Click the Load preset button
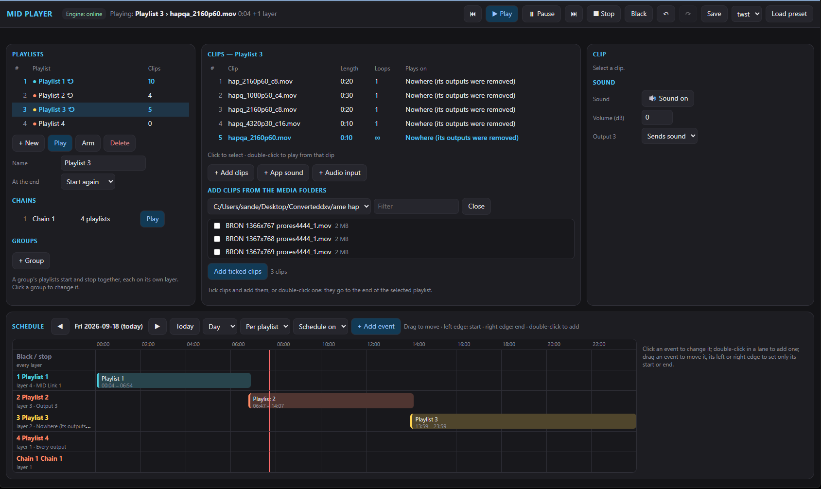The width and height of the screenshot is (821, 489). coord(789,14)
